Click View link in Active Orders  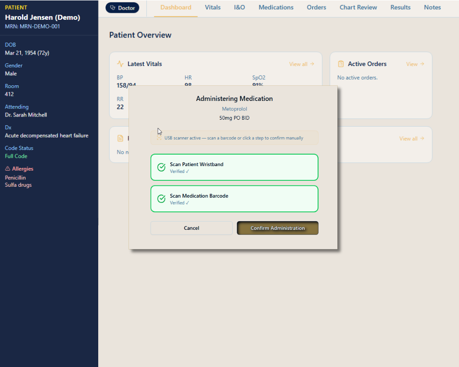click(x=415, y=64)
